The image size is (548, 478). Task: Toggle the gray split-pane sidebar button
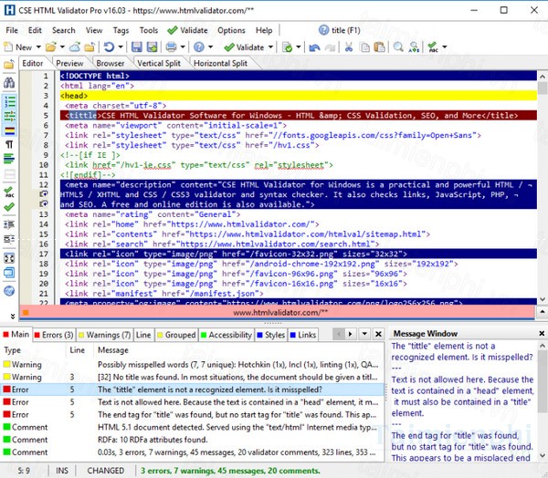point(9,173)
